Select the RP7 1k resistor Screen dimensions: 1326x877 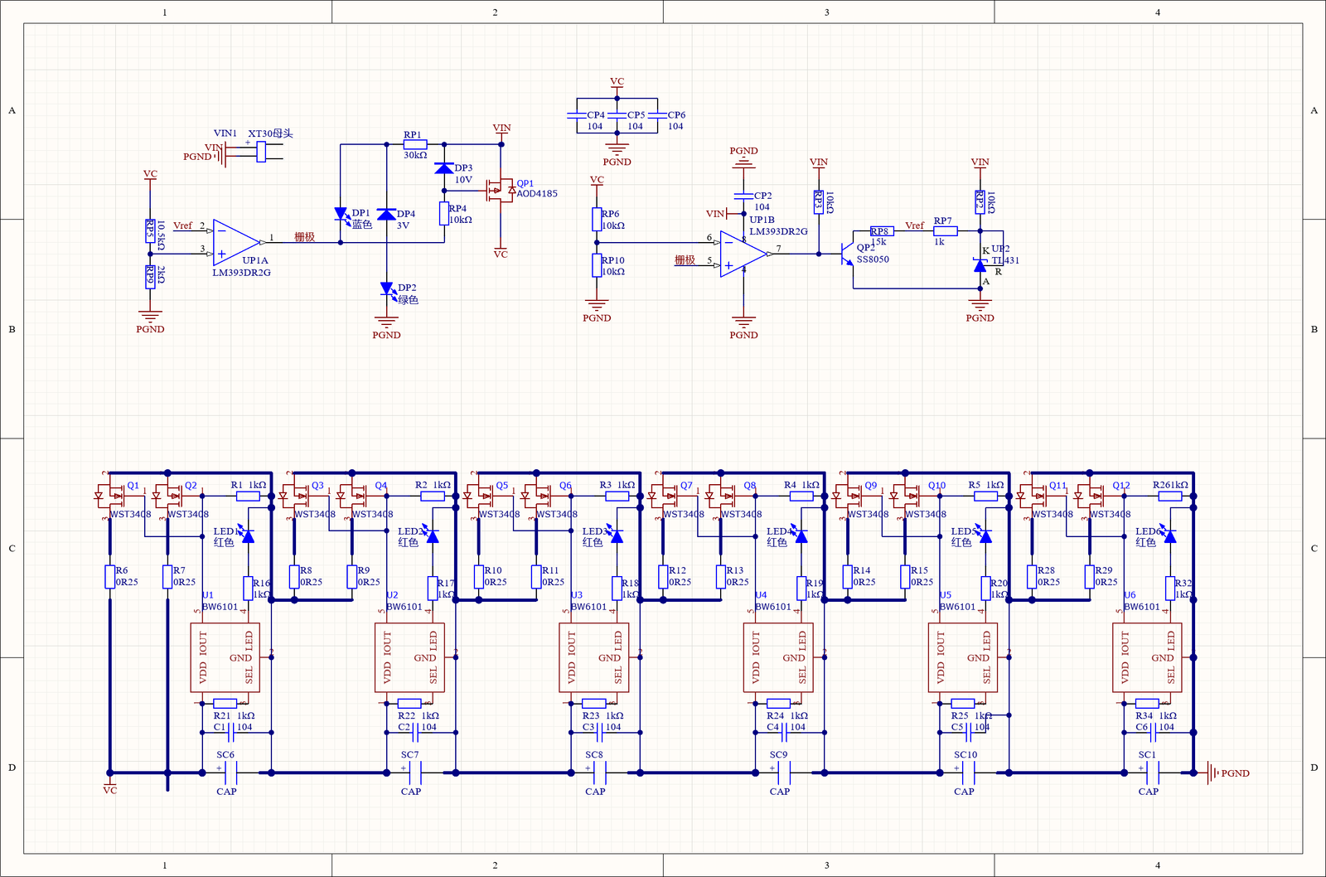tap(946, 231)
